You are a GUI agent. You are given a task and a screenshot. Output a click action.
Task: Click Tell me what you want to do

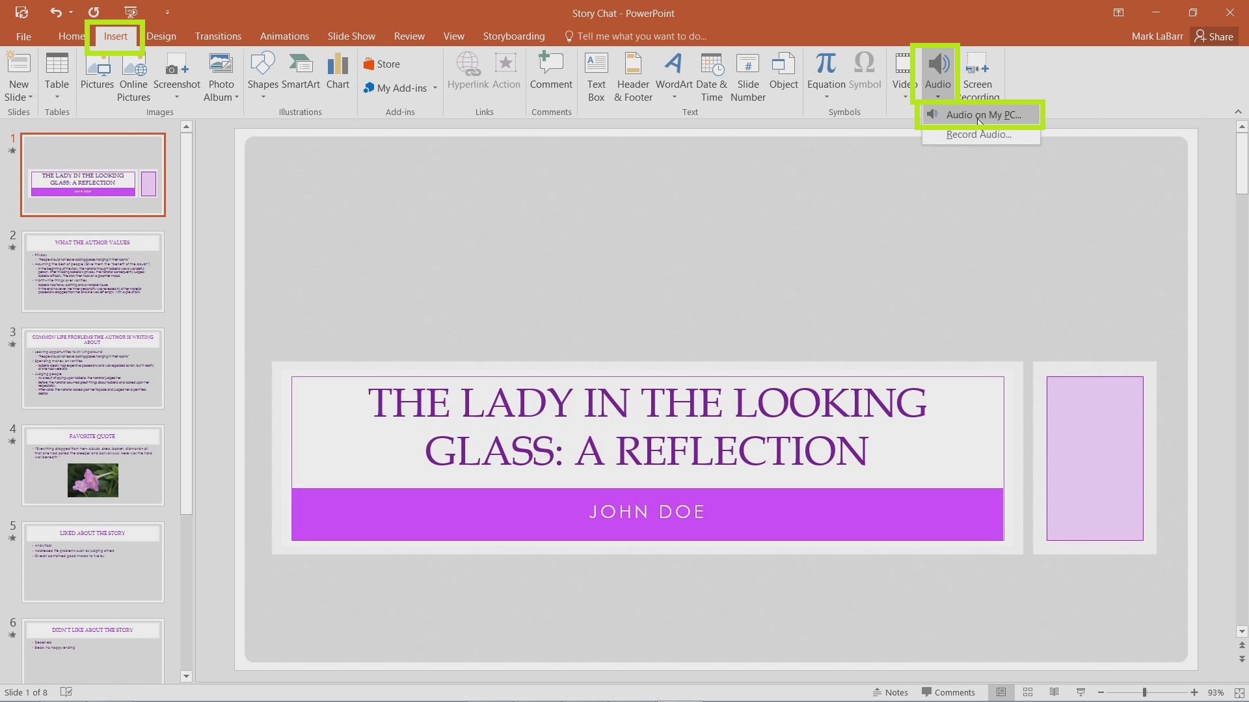click(636, 36)
